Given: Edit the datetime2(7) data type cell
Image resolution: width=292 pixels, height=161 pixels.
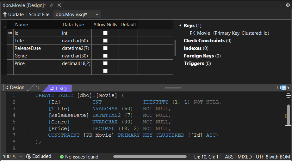Looking at the screenshot, I should coord(76,48).
